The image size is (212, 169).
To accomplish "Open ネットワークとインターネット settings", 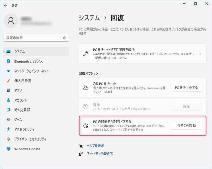I will (36, 71).
